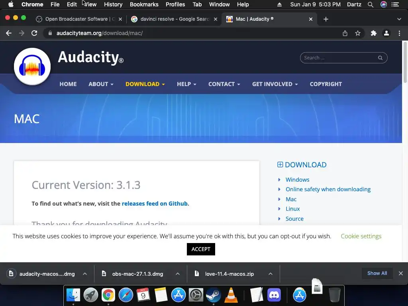408x306 pixels.
Task: Expand the GET INVOLVED navigation dropdown
Action: coord(275,84)
